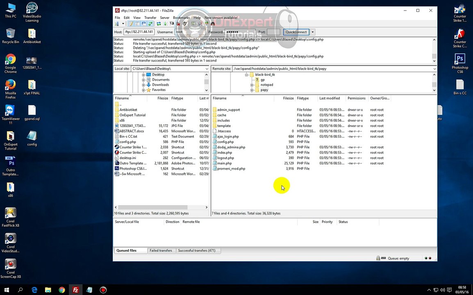The image size is (473, 295).
Task: Refresh the file and folder lists
Action: coord(159,23)
